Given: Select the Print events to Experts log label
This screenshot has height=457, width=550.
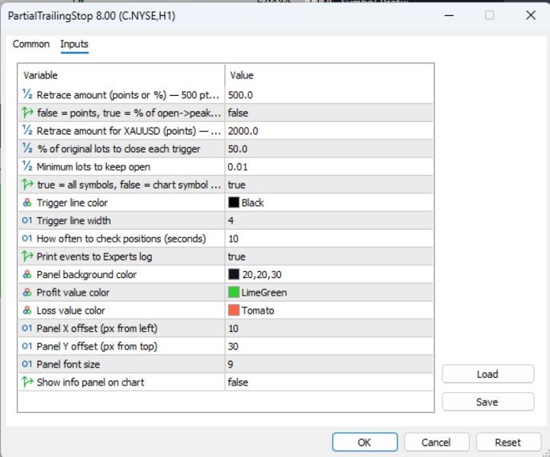Looking at the screenshot, I should tap(94, 257).
